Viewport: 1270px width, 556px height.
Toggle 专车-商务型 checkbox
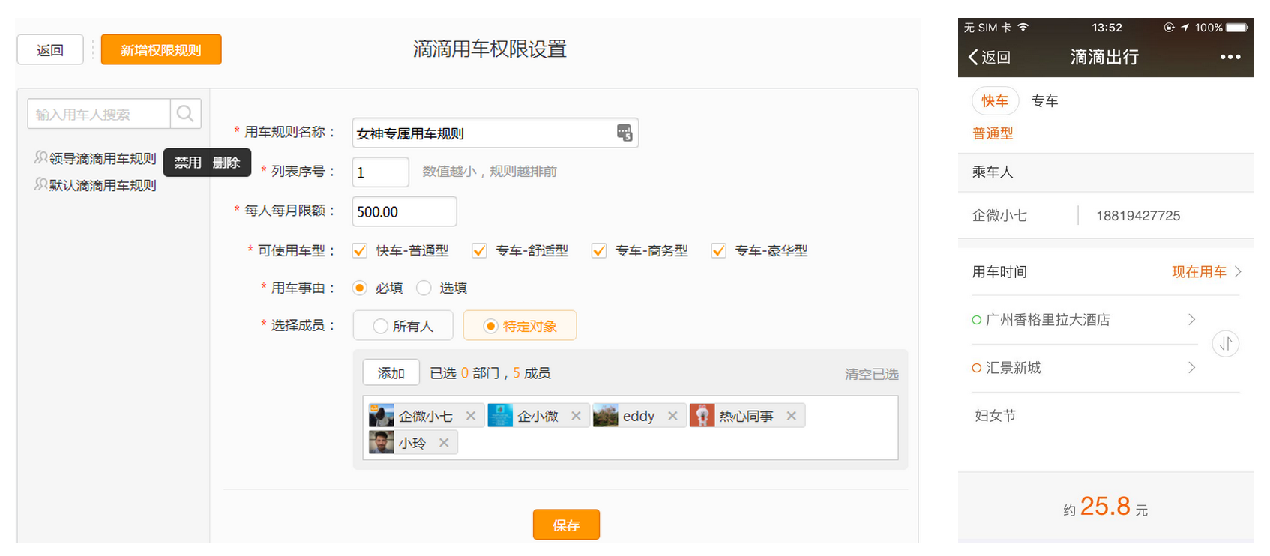(x=599, y=250)
